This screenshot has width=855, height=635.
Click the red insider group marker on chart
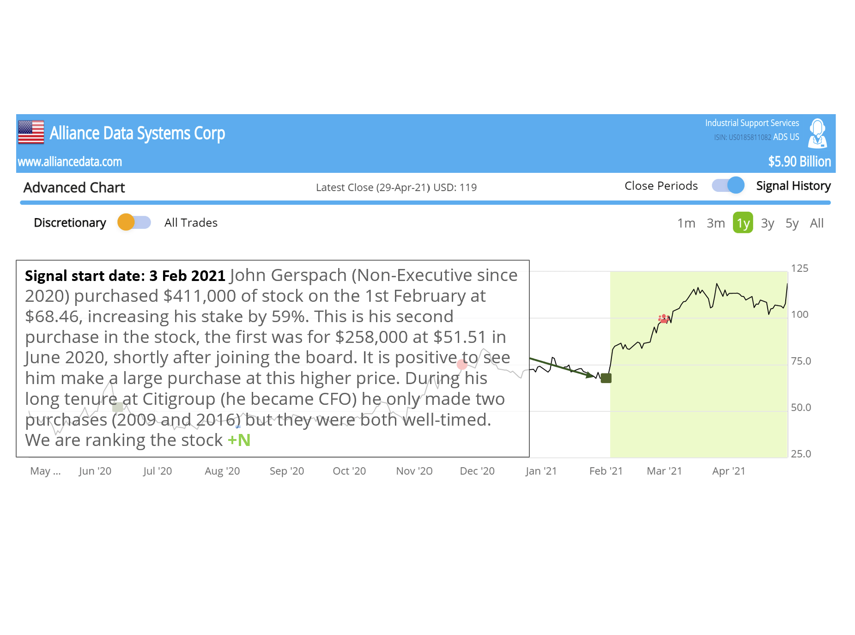point(663,318)
